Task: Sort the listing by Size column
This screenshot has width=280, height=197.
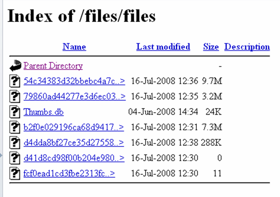Action: pyautogui.click(x=211, y=47)
